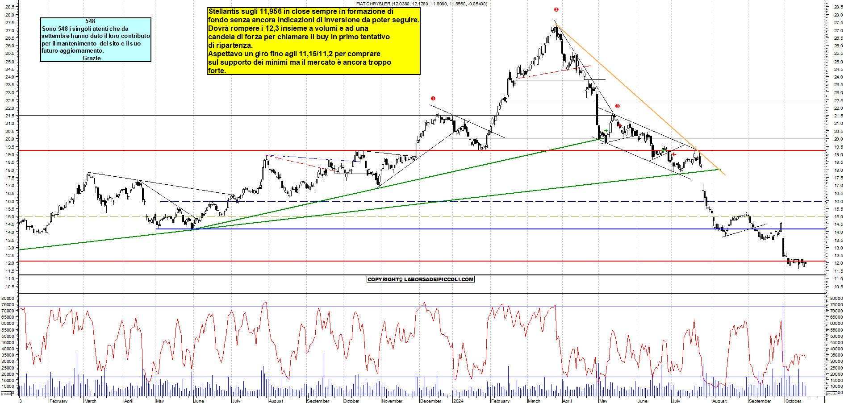Image resolution: width=844 pixels, height=403 pixels.
Task: Click the '2024' year label on the time axis
Action: 458,401
